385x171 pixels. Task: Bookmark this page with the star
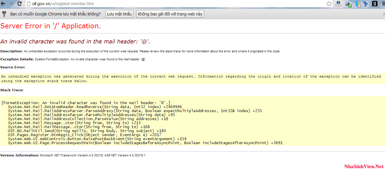pyautogui.click(x=329, y=4)
